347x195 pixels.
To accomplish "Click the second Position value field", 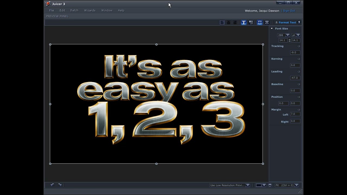I will (295, 103).
